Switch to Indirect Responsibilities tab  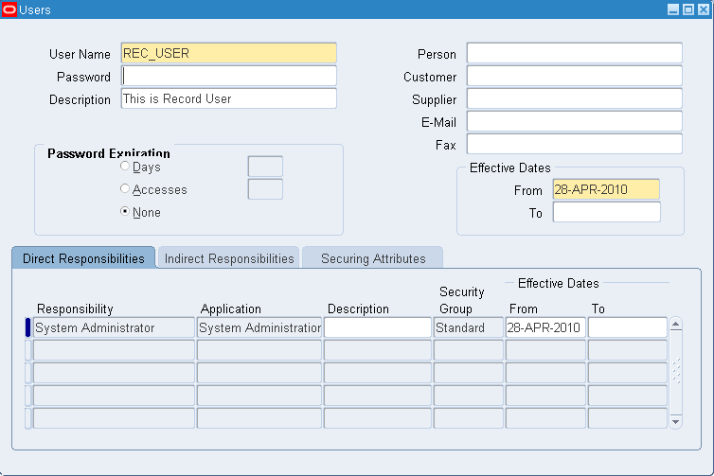click(x=229, y=258)
